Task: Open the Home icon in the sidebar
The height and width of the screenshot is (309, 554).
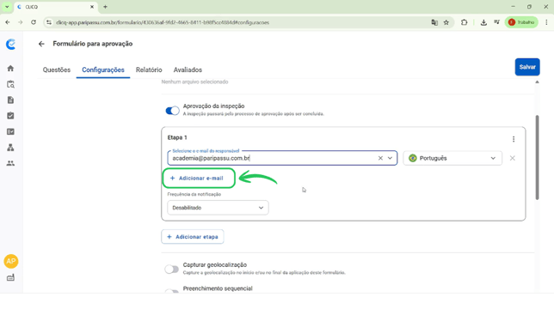Action: [x=10, y=69]
